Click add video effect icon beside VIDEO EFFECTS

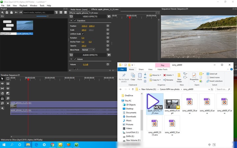coord(71,16)
